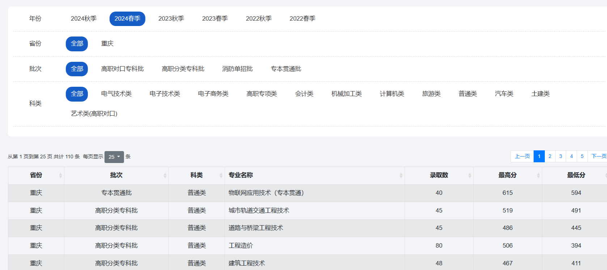Choose the 2022春季 year option
Viewport: 607px width, 270px height.
[302, 18]
